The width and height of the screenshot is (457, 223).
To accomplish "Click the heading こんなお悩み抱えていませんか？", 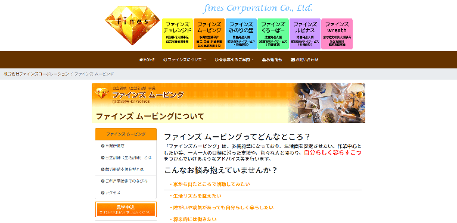I will tap(220, 170).
